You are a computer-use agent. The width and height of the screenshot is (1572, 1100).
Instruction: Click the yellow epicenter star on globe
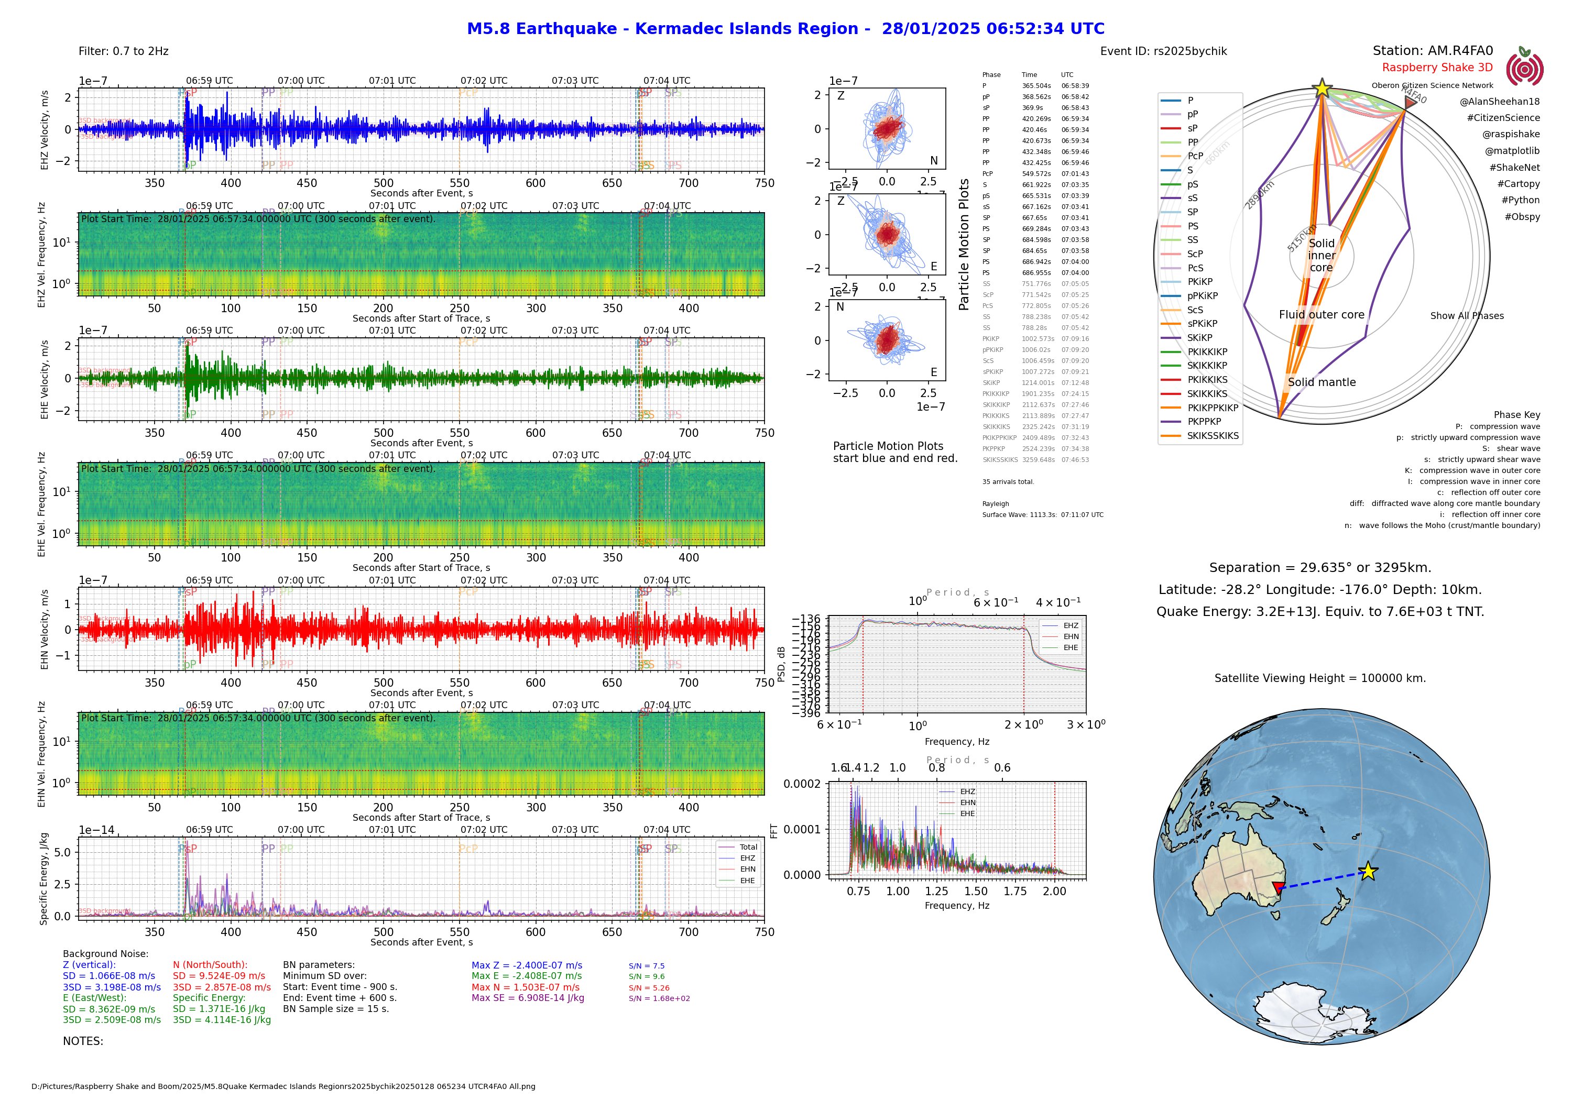pos(1368,872)
